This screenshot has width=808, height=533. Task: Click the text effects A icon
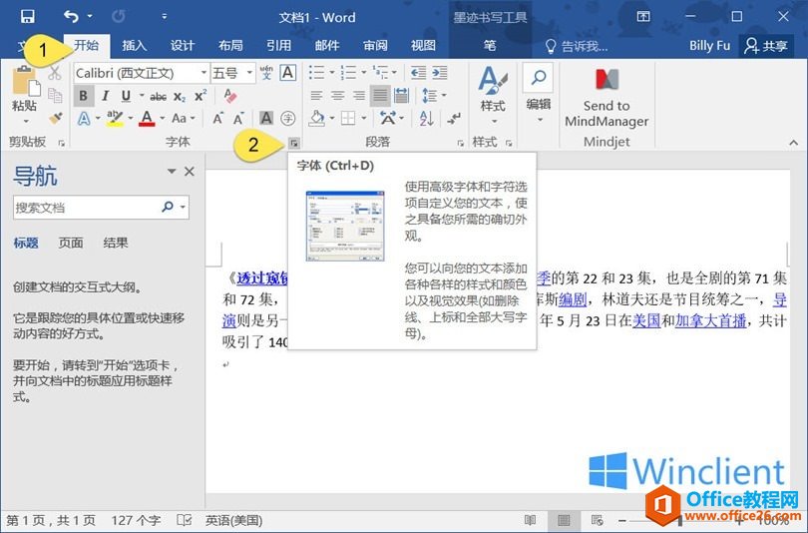84,119
